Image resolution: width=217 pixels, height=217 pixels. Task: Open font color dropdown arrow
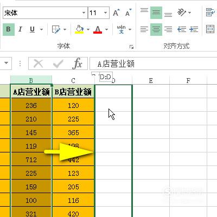pos(106,29)
